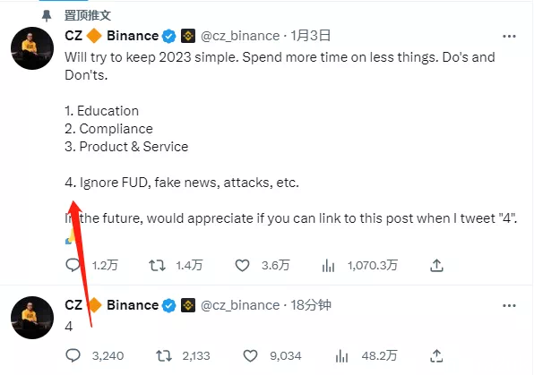Viewport: 534px width, 375px height.
Task: Retweet the pinned 2023 tweet
Action: (157, 266)
